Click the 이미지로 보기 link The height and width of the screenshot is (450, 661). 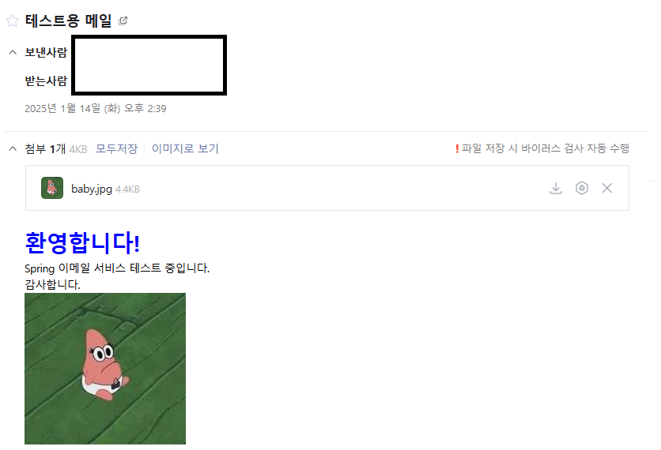pos(185,148)
